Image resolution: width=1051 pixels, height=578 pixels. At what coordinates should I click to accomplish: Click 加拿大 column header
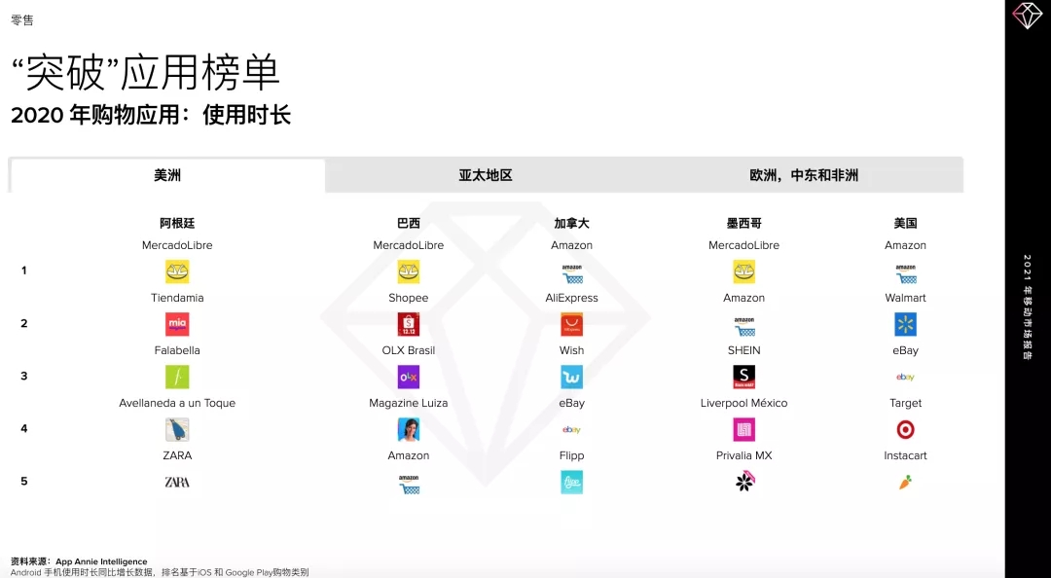(572, 223)
